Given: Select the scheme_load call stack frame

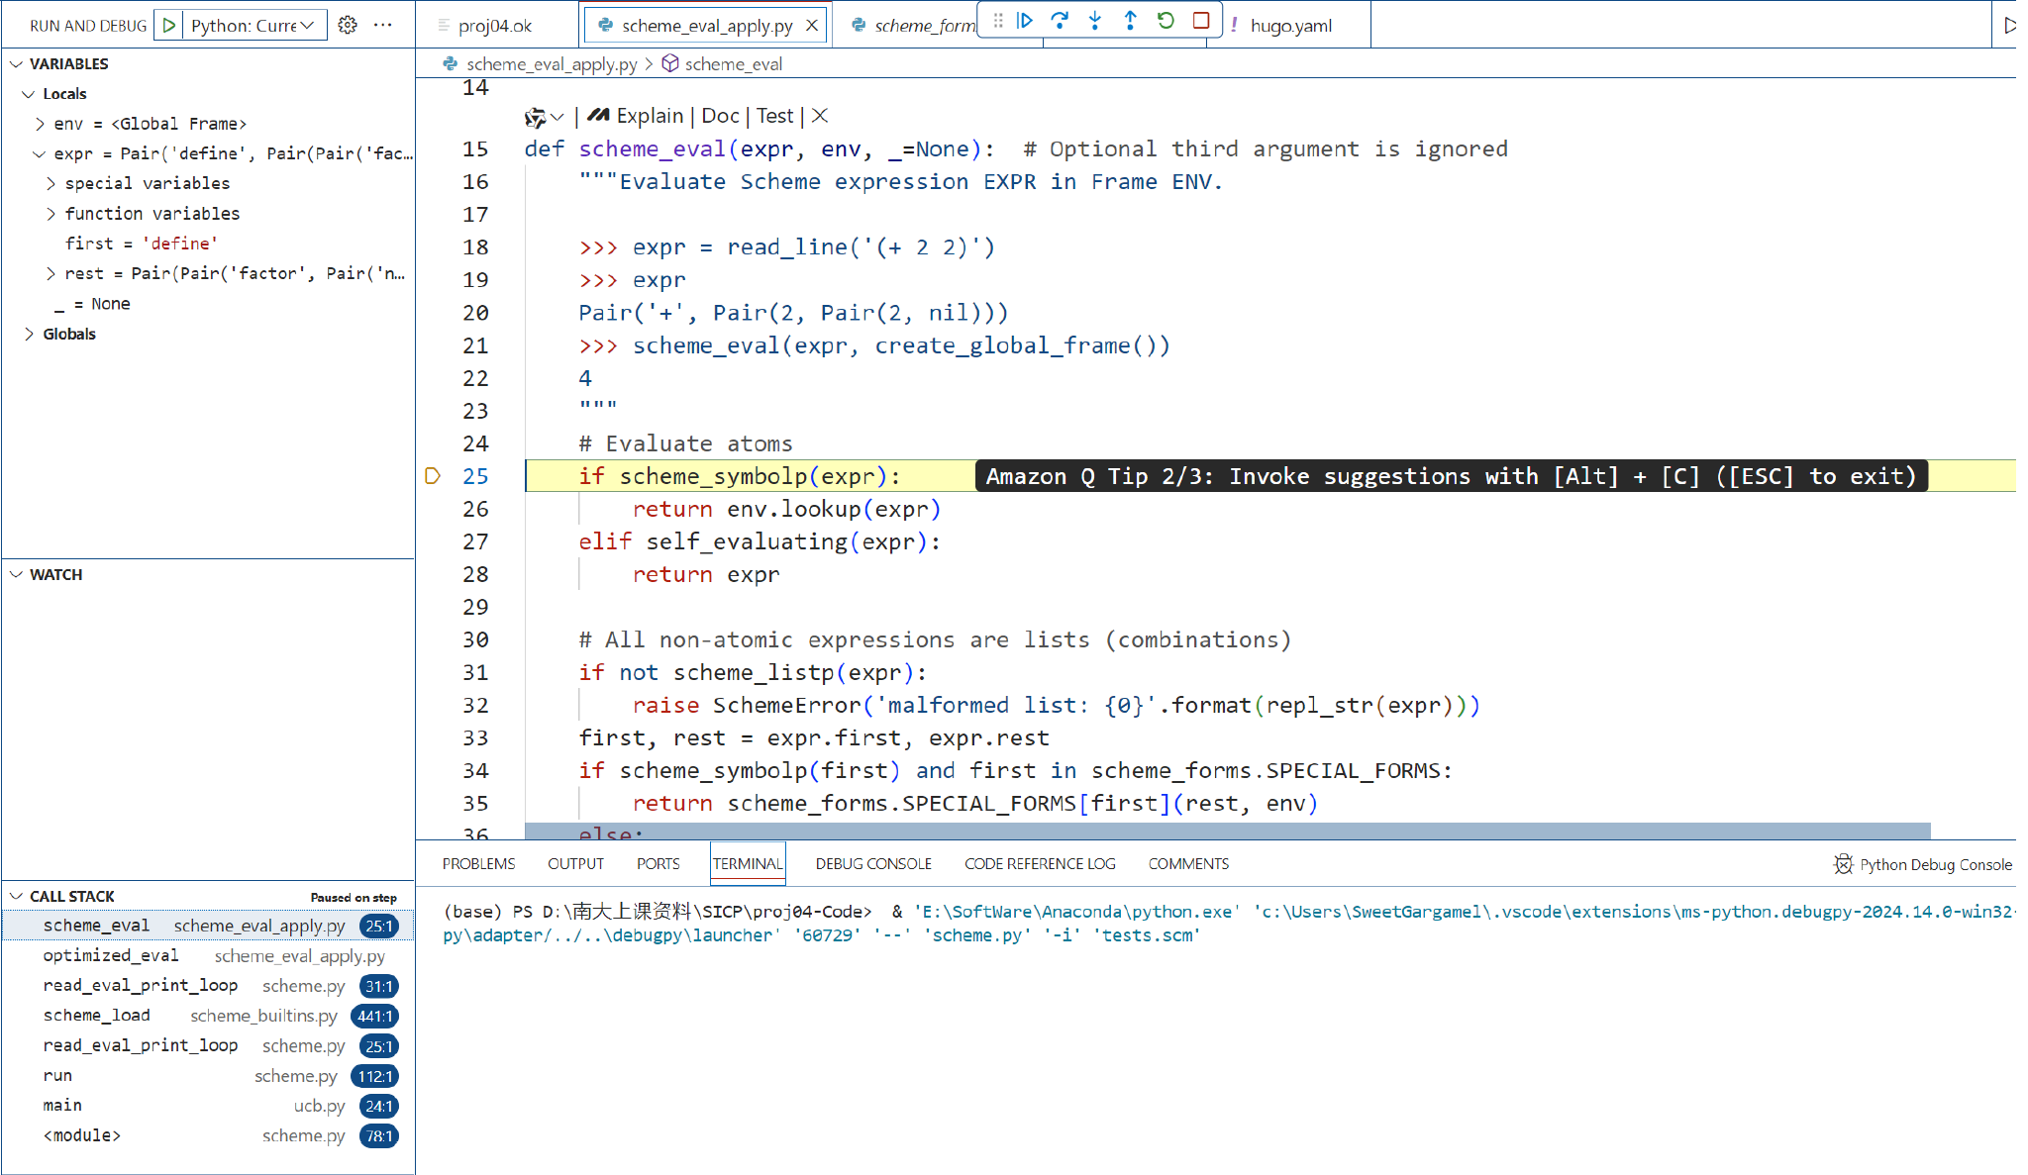Looking at the screenshot, I should point(97,1016).
